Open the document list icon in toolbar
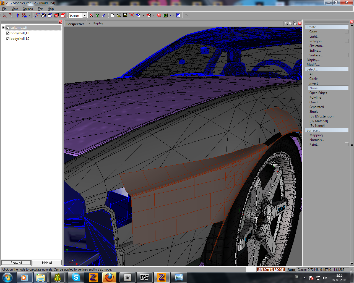The image size is (354, 283). point(178,15)
